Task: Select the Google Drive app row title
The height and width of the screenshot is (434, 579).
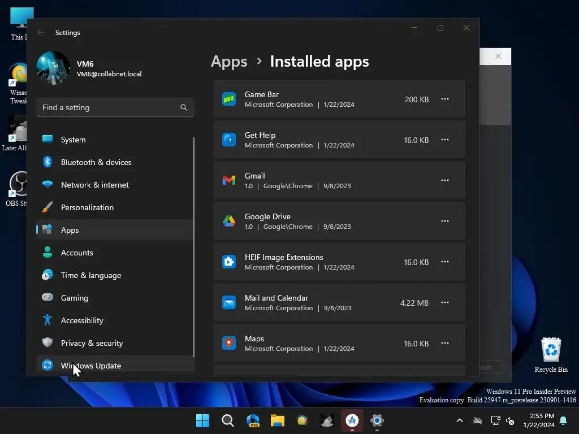Action: pyautogui.click(x=267, y=216)
